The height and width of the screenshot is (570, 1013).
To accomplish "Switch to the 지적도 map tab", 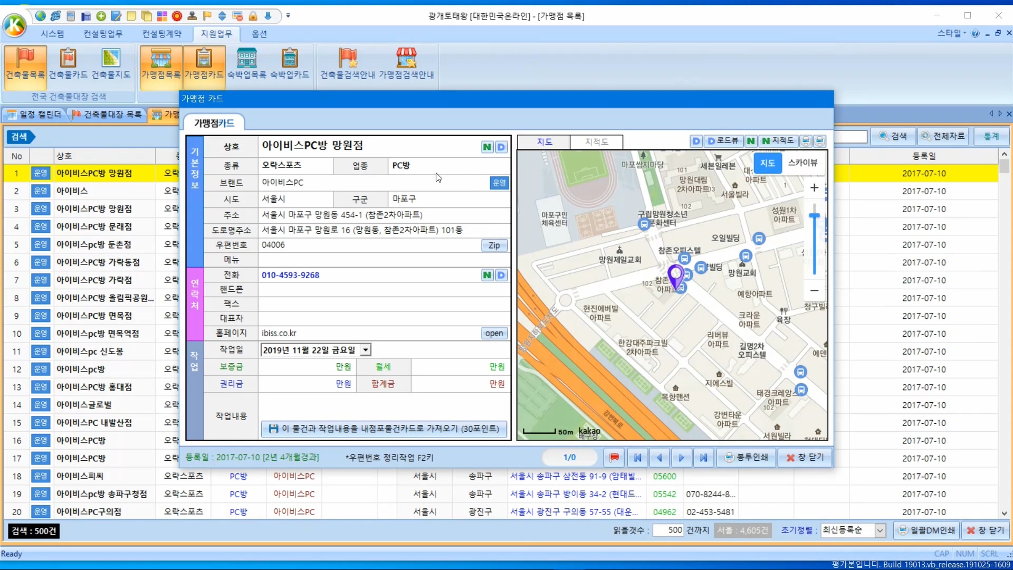I will [x=596, y=141].
